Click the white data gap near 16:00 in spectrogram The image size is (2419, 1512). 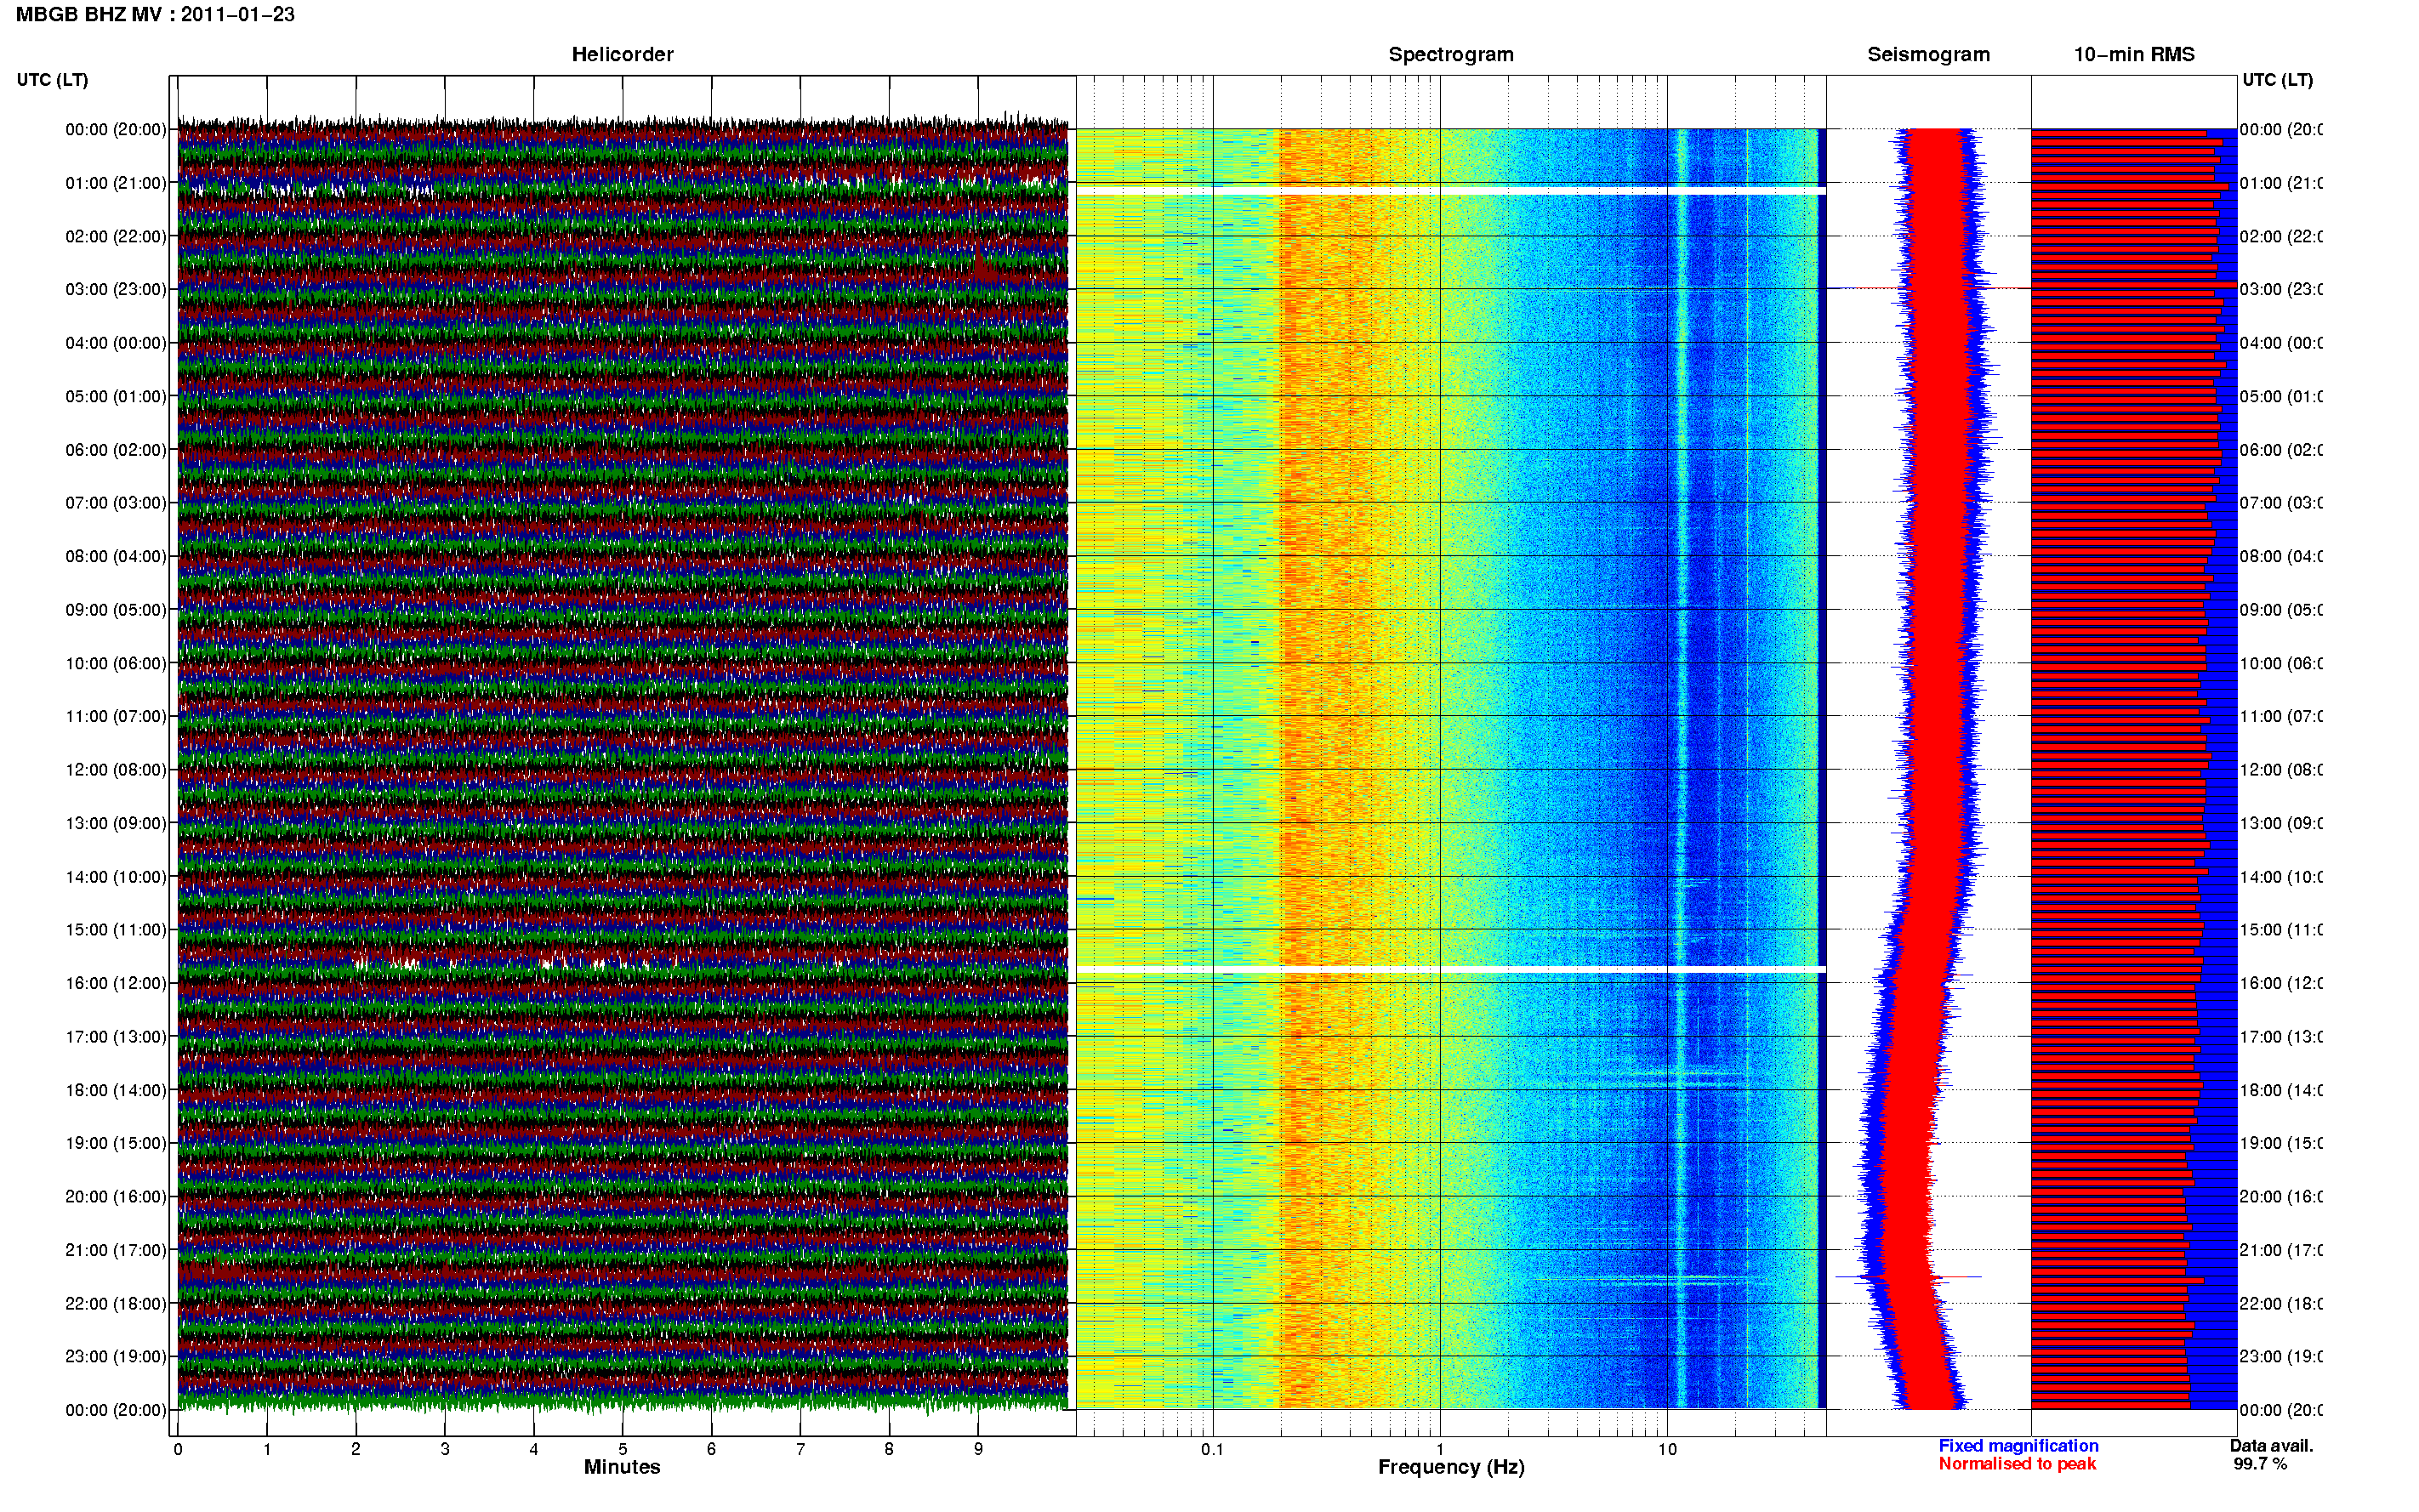pos(1450,969)
